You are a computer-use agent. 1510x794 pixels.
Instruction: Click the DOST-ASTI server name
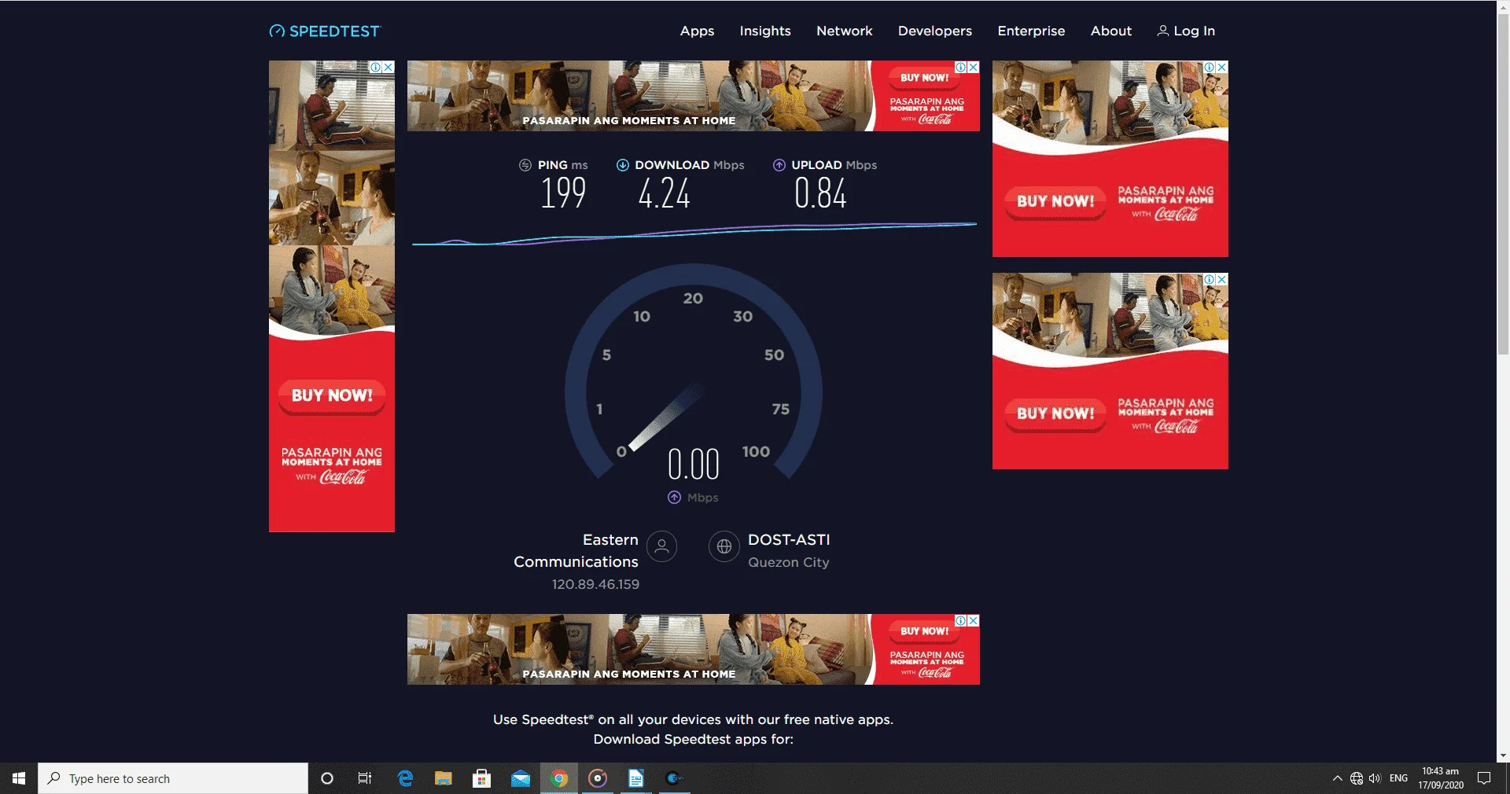pyautogui.click(x=789, y=540)
